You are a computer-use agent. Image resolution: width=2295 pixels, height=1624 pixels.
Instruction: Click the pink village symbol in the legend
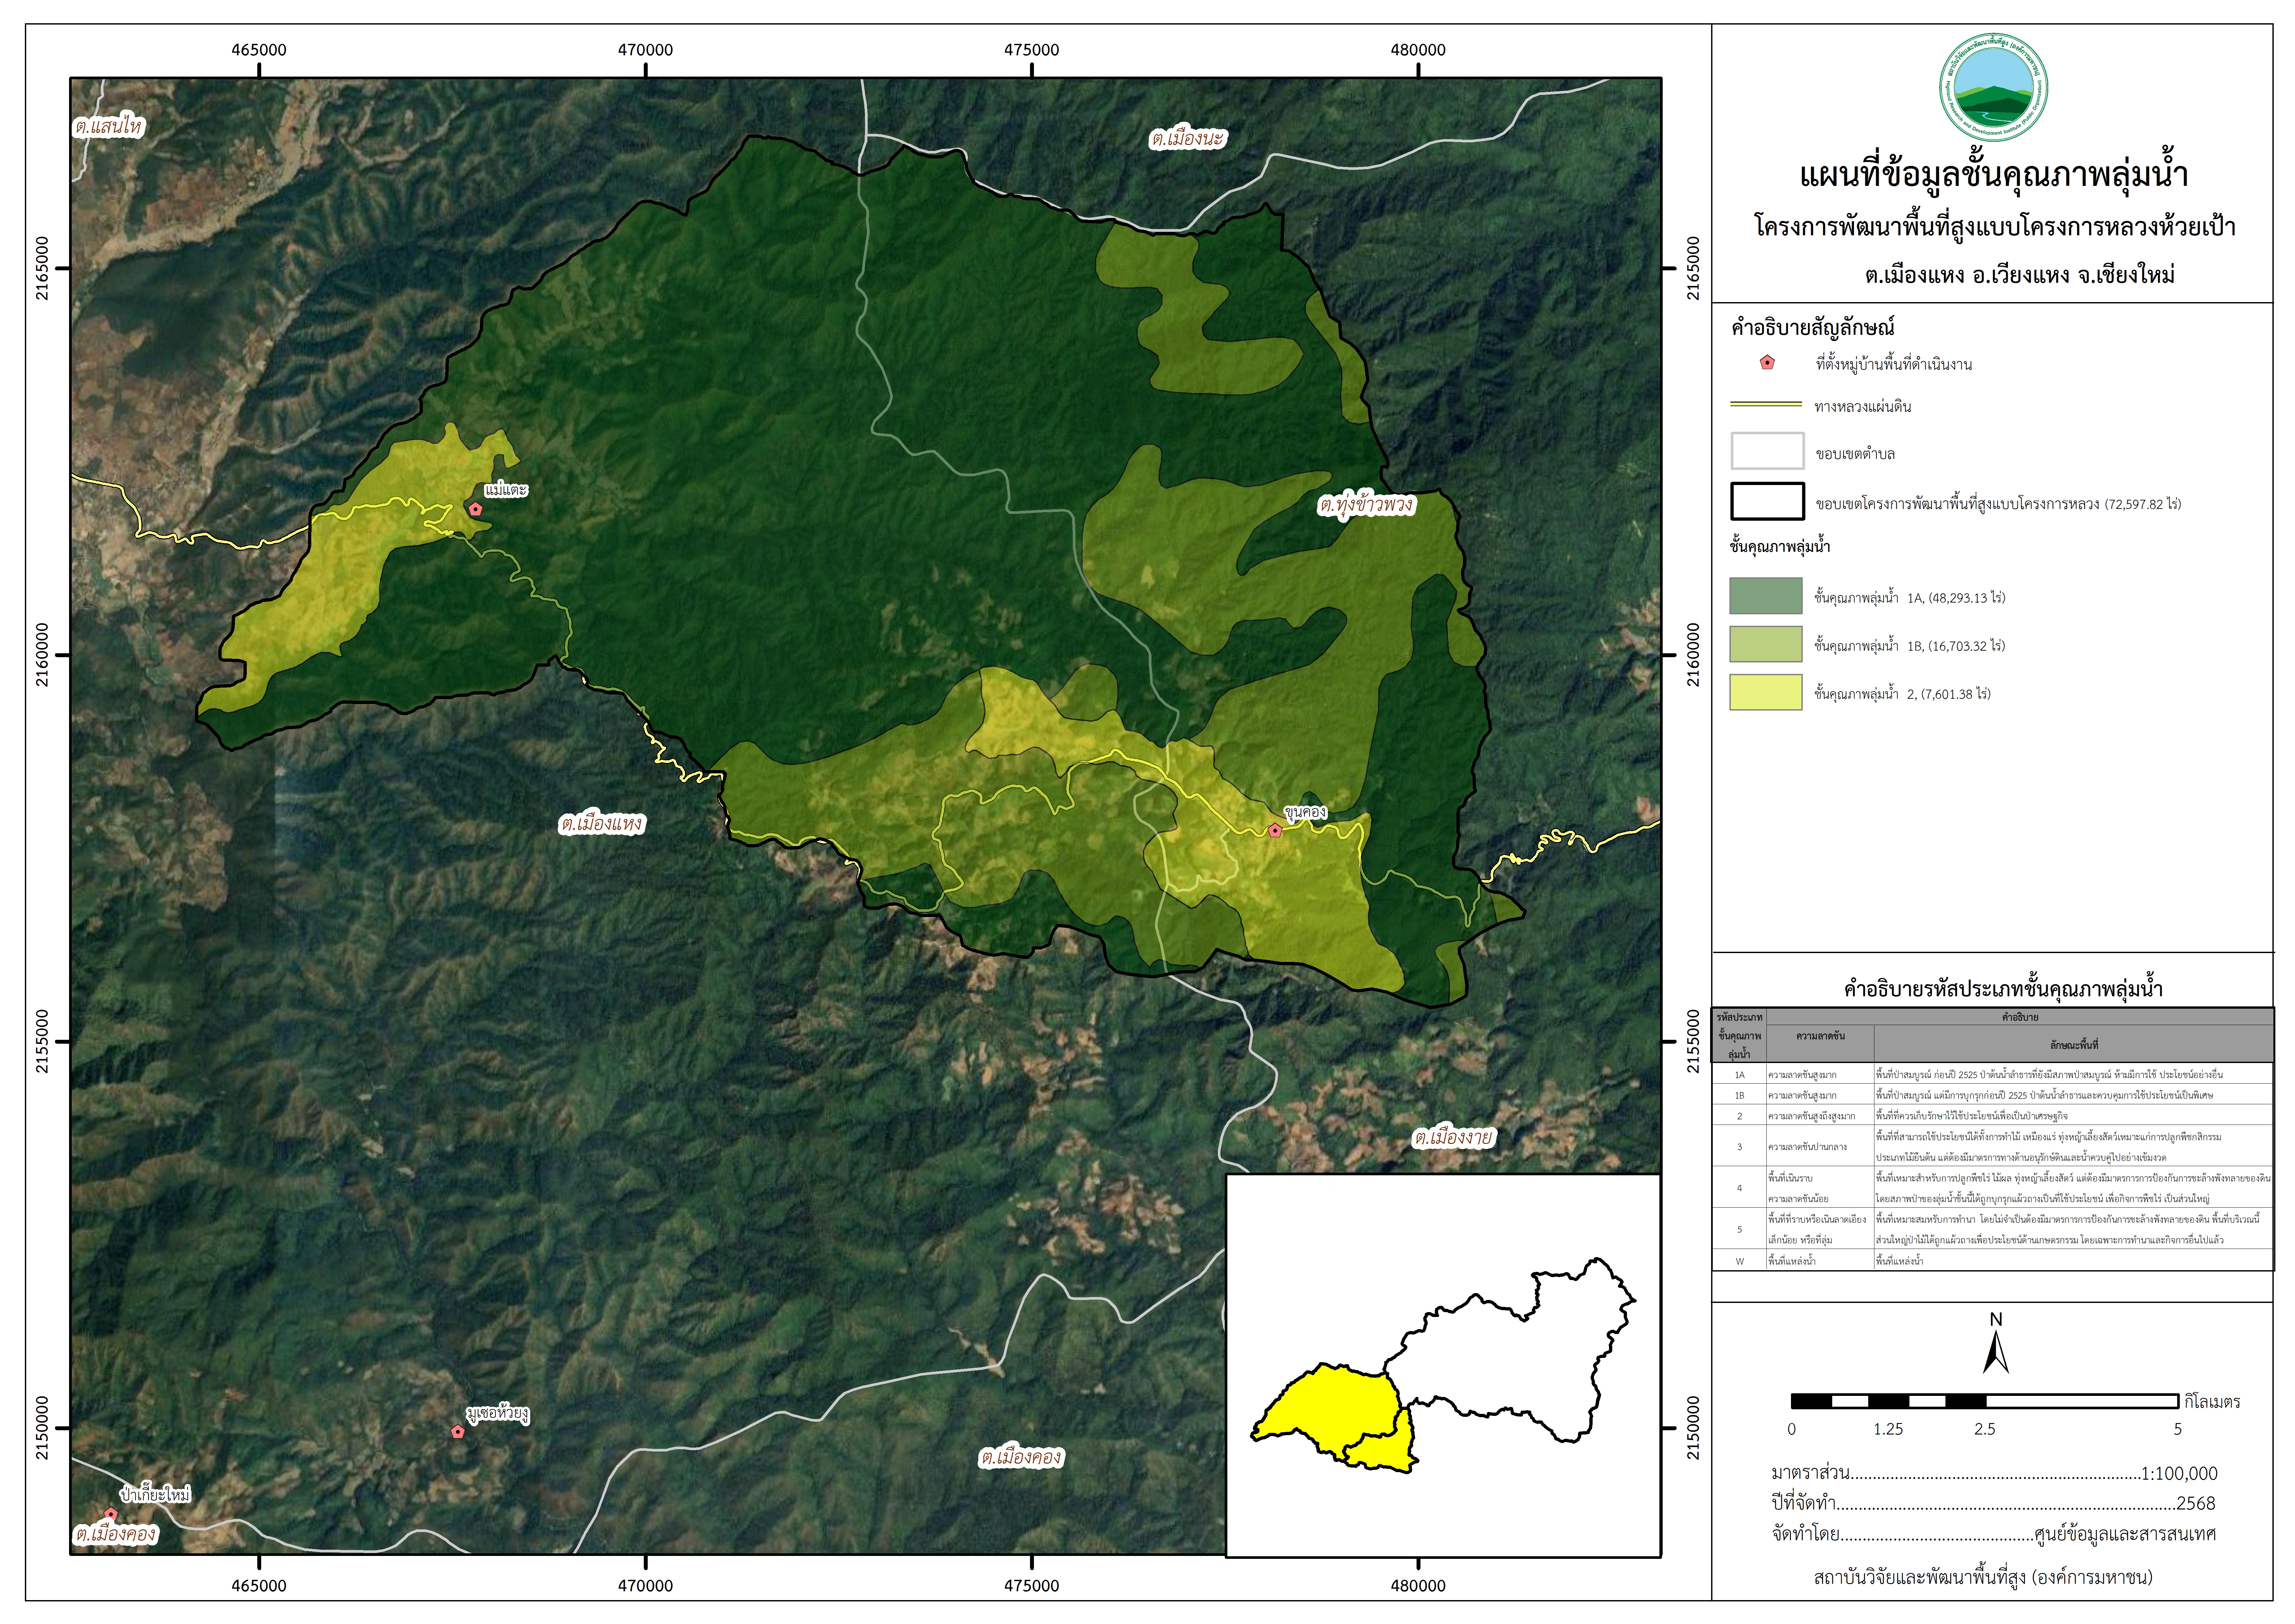[x=1767, y=363]
